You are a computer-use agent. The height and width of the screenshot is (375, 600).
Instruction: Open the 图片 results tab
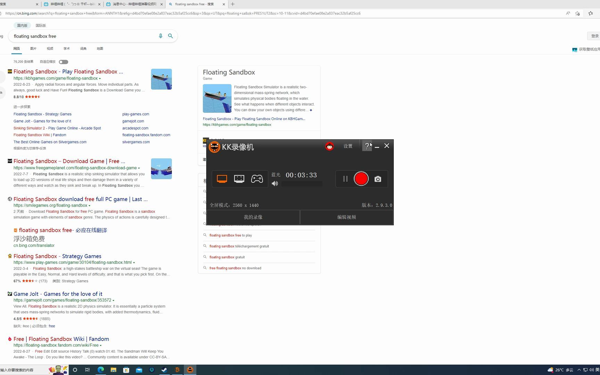[33, 49]
